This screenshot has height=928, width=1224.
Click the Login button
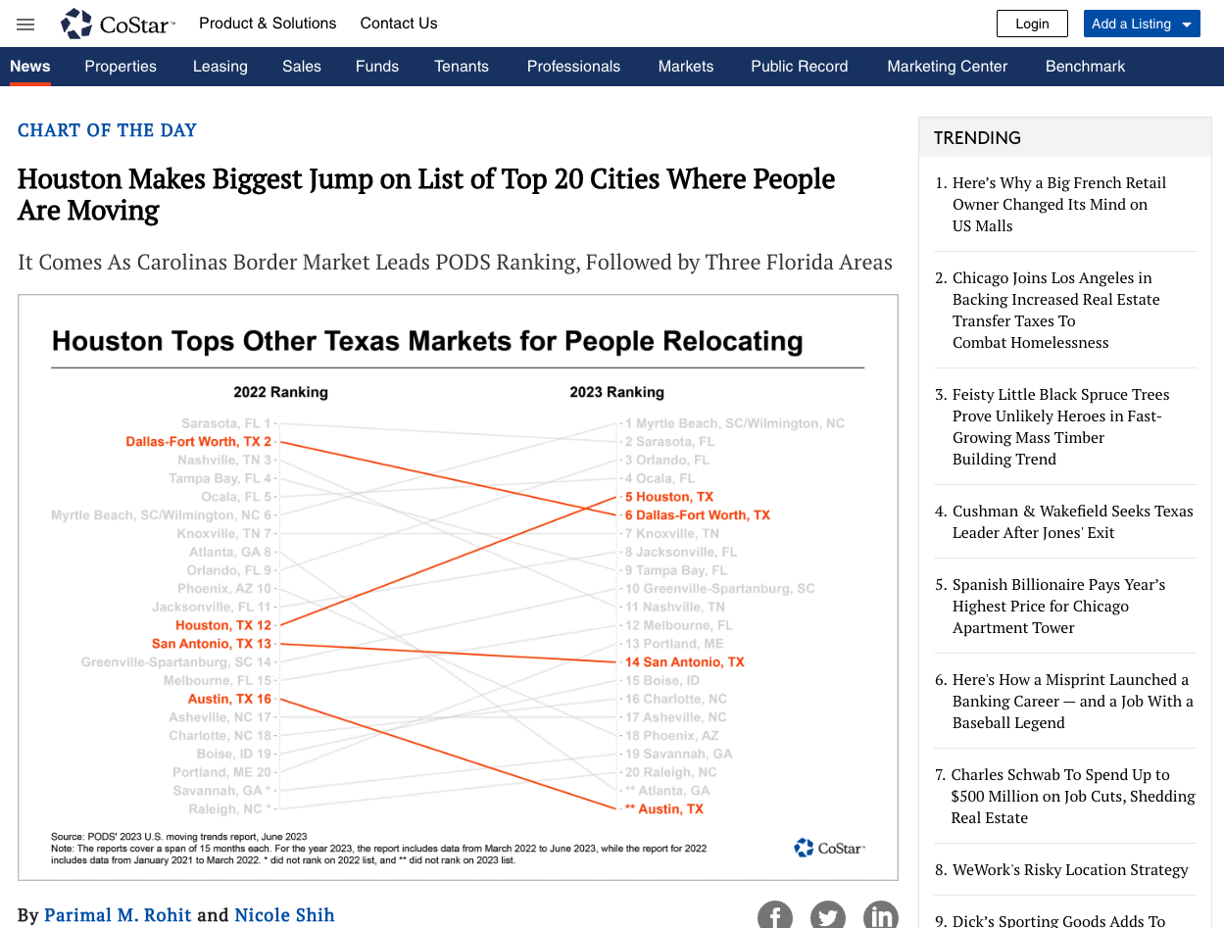click(1032, 24)
